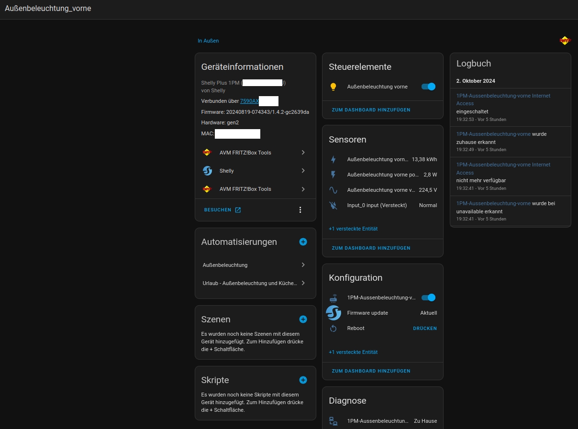
Task: Click the first AVM FRITZ!Box Tools logo icon
Action: pyautogui.click(x=207, y=153)
